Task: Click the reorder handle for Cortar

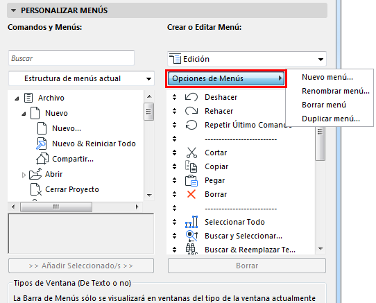Action: (x=174, y=153)
